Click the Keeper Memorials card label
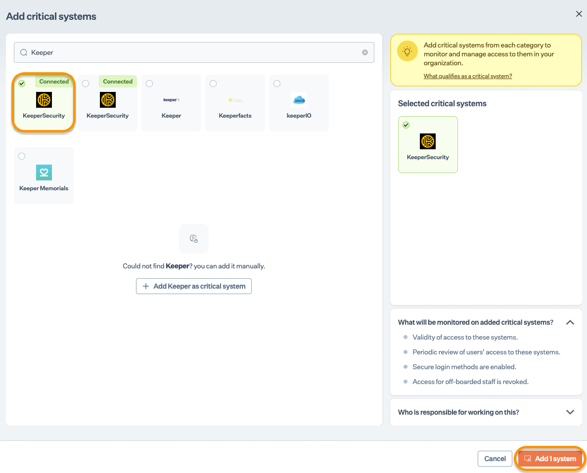Image resolution: width=587 pixels, height=473 pixels. tap(44, 188)
